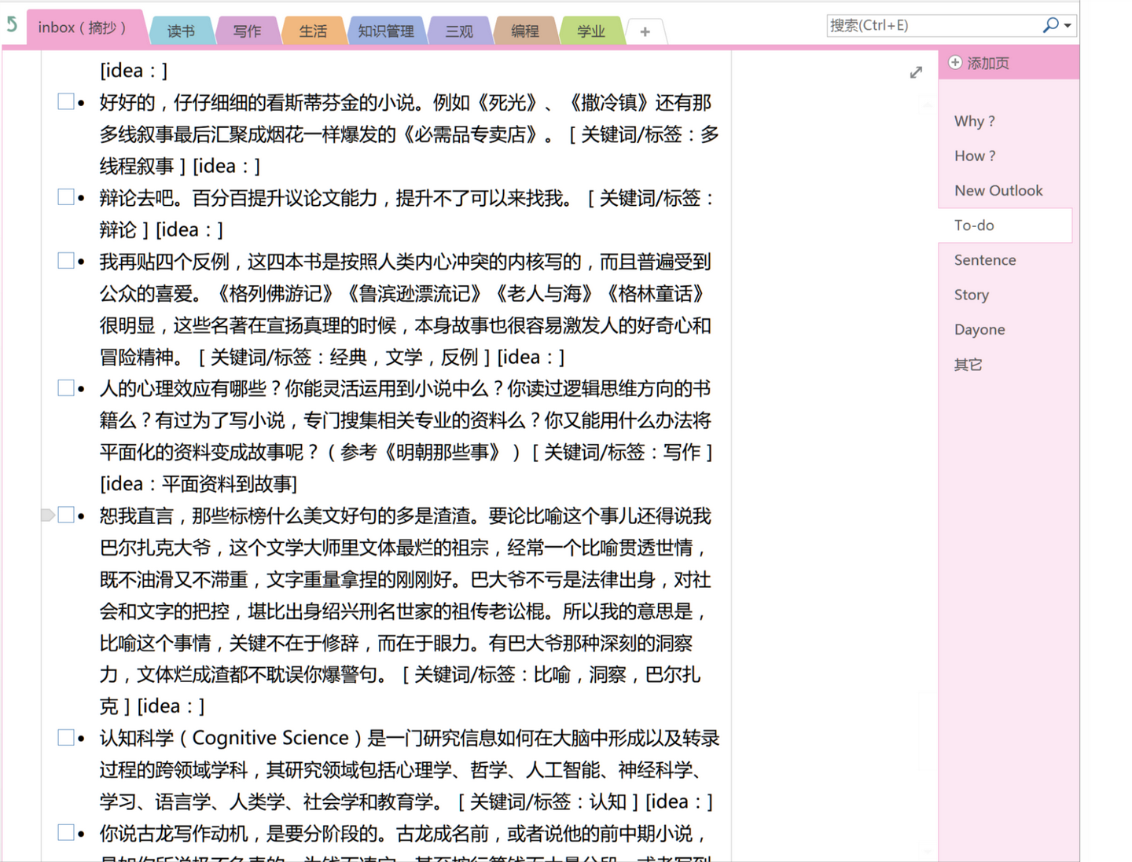Open the inbox (摘抄) section tab
The width and height of the screenshot is (1132, 862).
pos(83,28)
